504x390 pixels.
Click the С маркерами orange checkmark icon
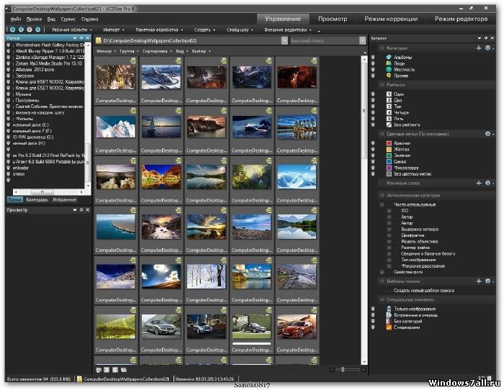[x=390, y=327]
